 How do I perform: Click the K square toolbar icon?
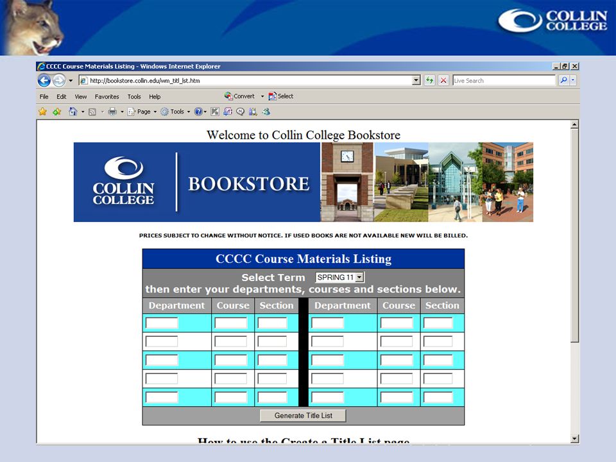pos(215,112)
